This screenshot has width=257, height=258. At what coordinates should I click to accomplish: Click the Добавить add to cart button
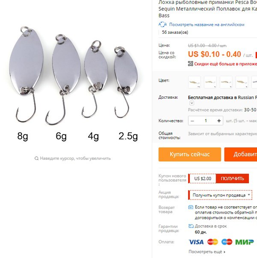point(241,154)
